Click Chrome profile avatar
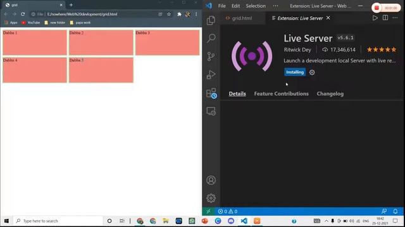 pos(187,14)
